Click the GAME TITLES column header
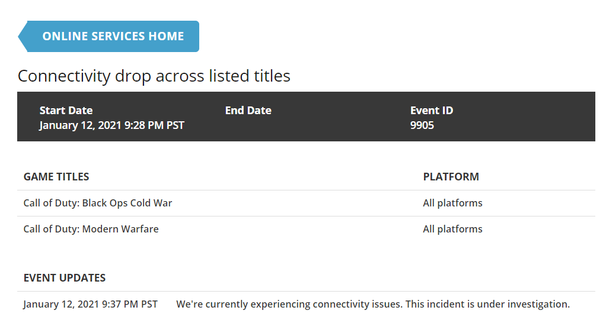The height and width of the screenshot is (320, 606). pos(56,177)
